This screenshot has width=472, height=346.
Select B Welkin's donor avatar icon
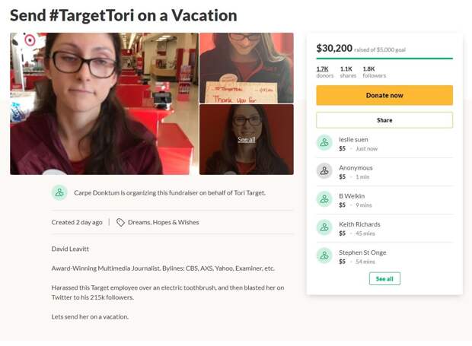[324, 199]
